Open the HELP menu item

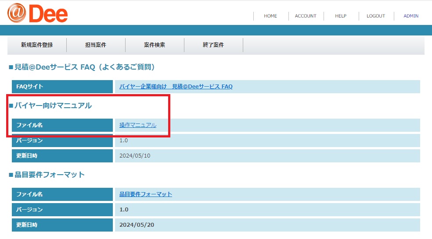[341, 16]
